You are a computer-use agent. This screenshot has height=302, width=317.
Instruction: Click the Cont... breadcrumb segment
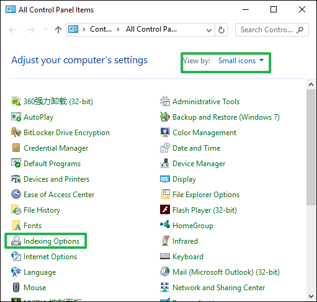click(x=100, y=29)
